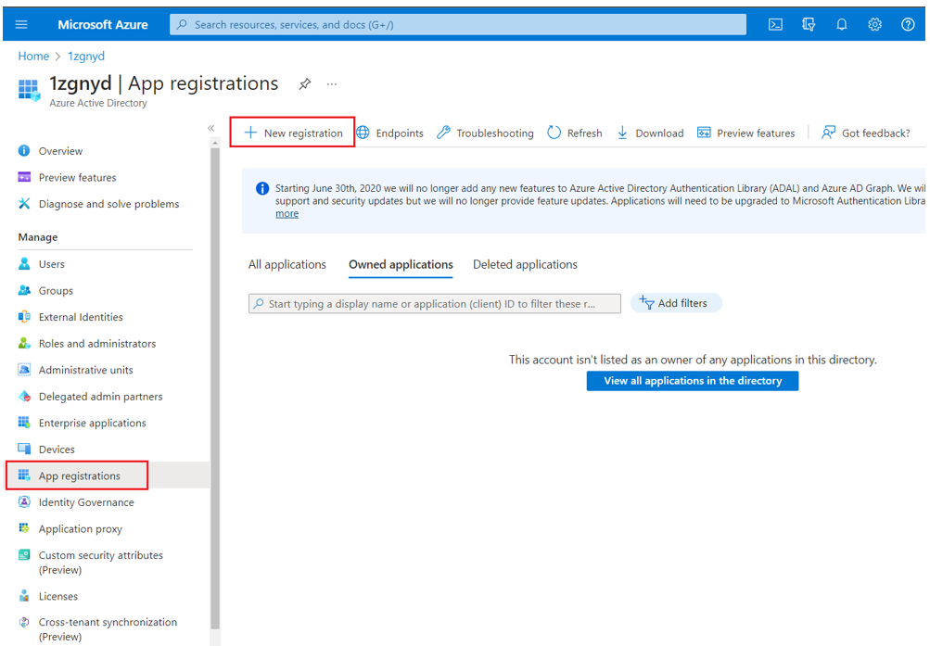
Task: Click the Diagnose and solve problems icon
Action: pos(24,203)
